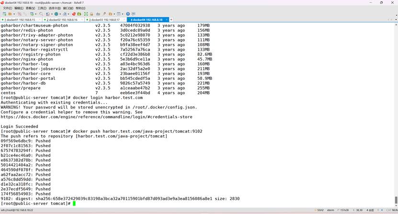Click xterm label in status bar
Screen dimensions: 398x214
tap(330, 210)
